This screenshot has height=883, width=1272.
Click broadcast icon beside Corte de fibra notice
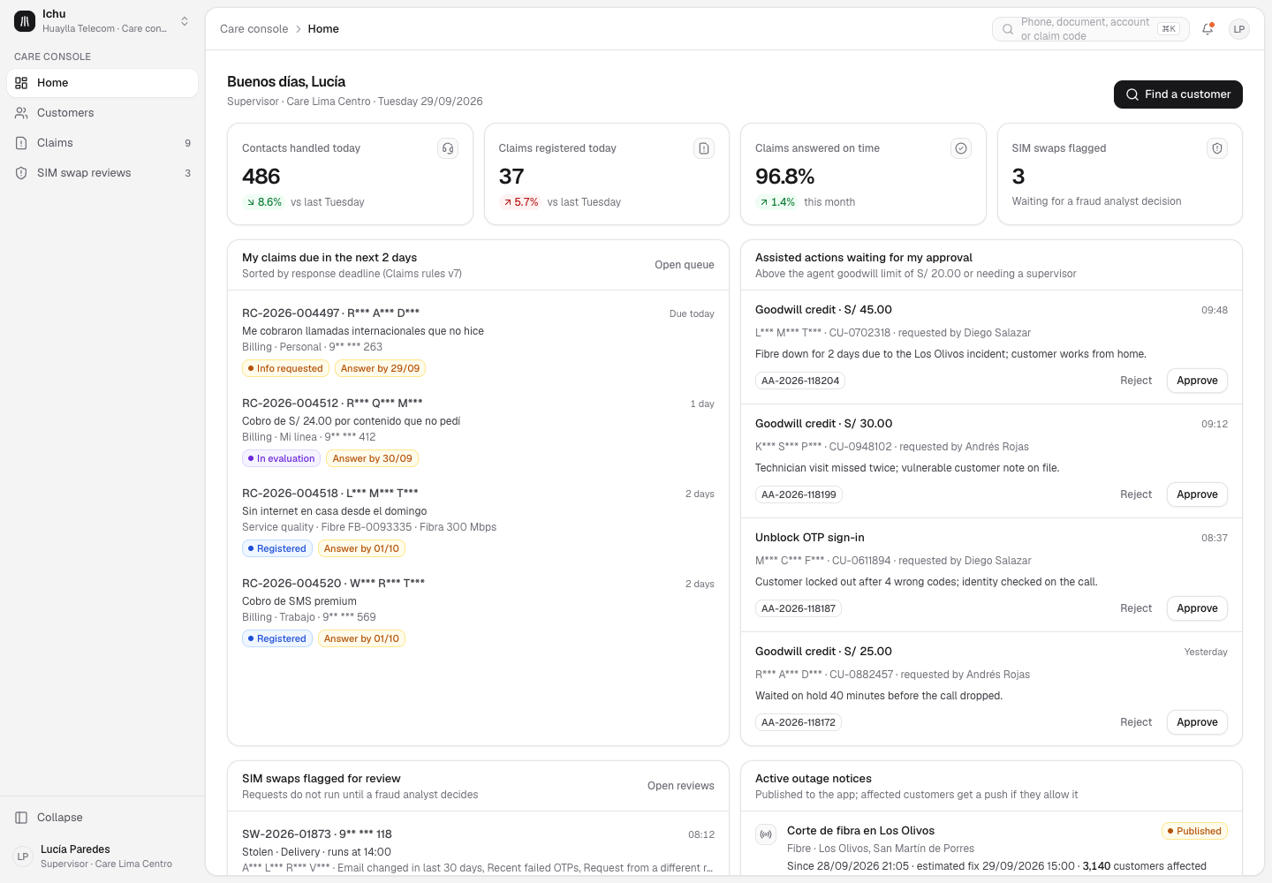click(766, 834)
